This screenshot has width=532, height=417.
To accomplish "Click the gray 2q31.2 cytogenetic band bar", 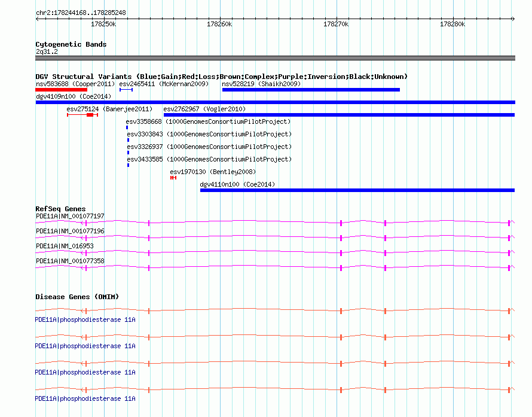I will point(275,58).
